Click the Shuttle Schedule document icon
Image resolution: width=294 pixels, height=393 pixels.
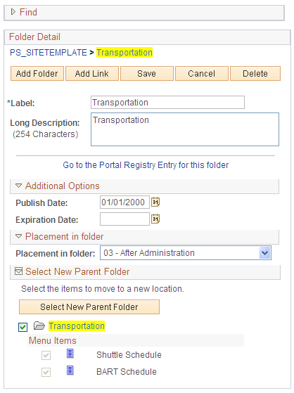click(x=70, y=354)
